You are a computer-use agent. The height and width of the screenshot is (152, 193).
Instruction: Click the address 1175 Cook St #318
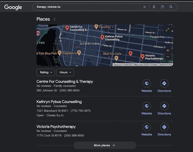(49, 135)
